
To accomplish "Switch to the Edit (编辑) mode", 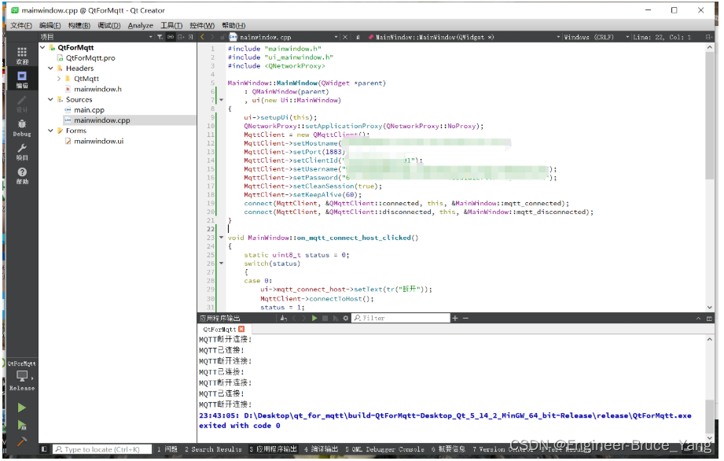I will coord(22,79).
